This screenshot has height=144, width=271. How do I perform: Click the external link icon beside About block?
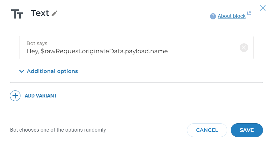point(249,14)
